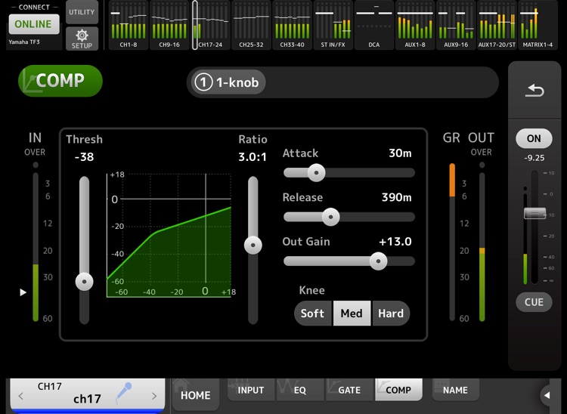Go to next channel with right chevron
567x414 pixels.
(x=154, y=396)
